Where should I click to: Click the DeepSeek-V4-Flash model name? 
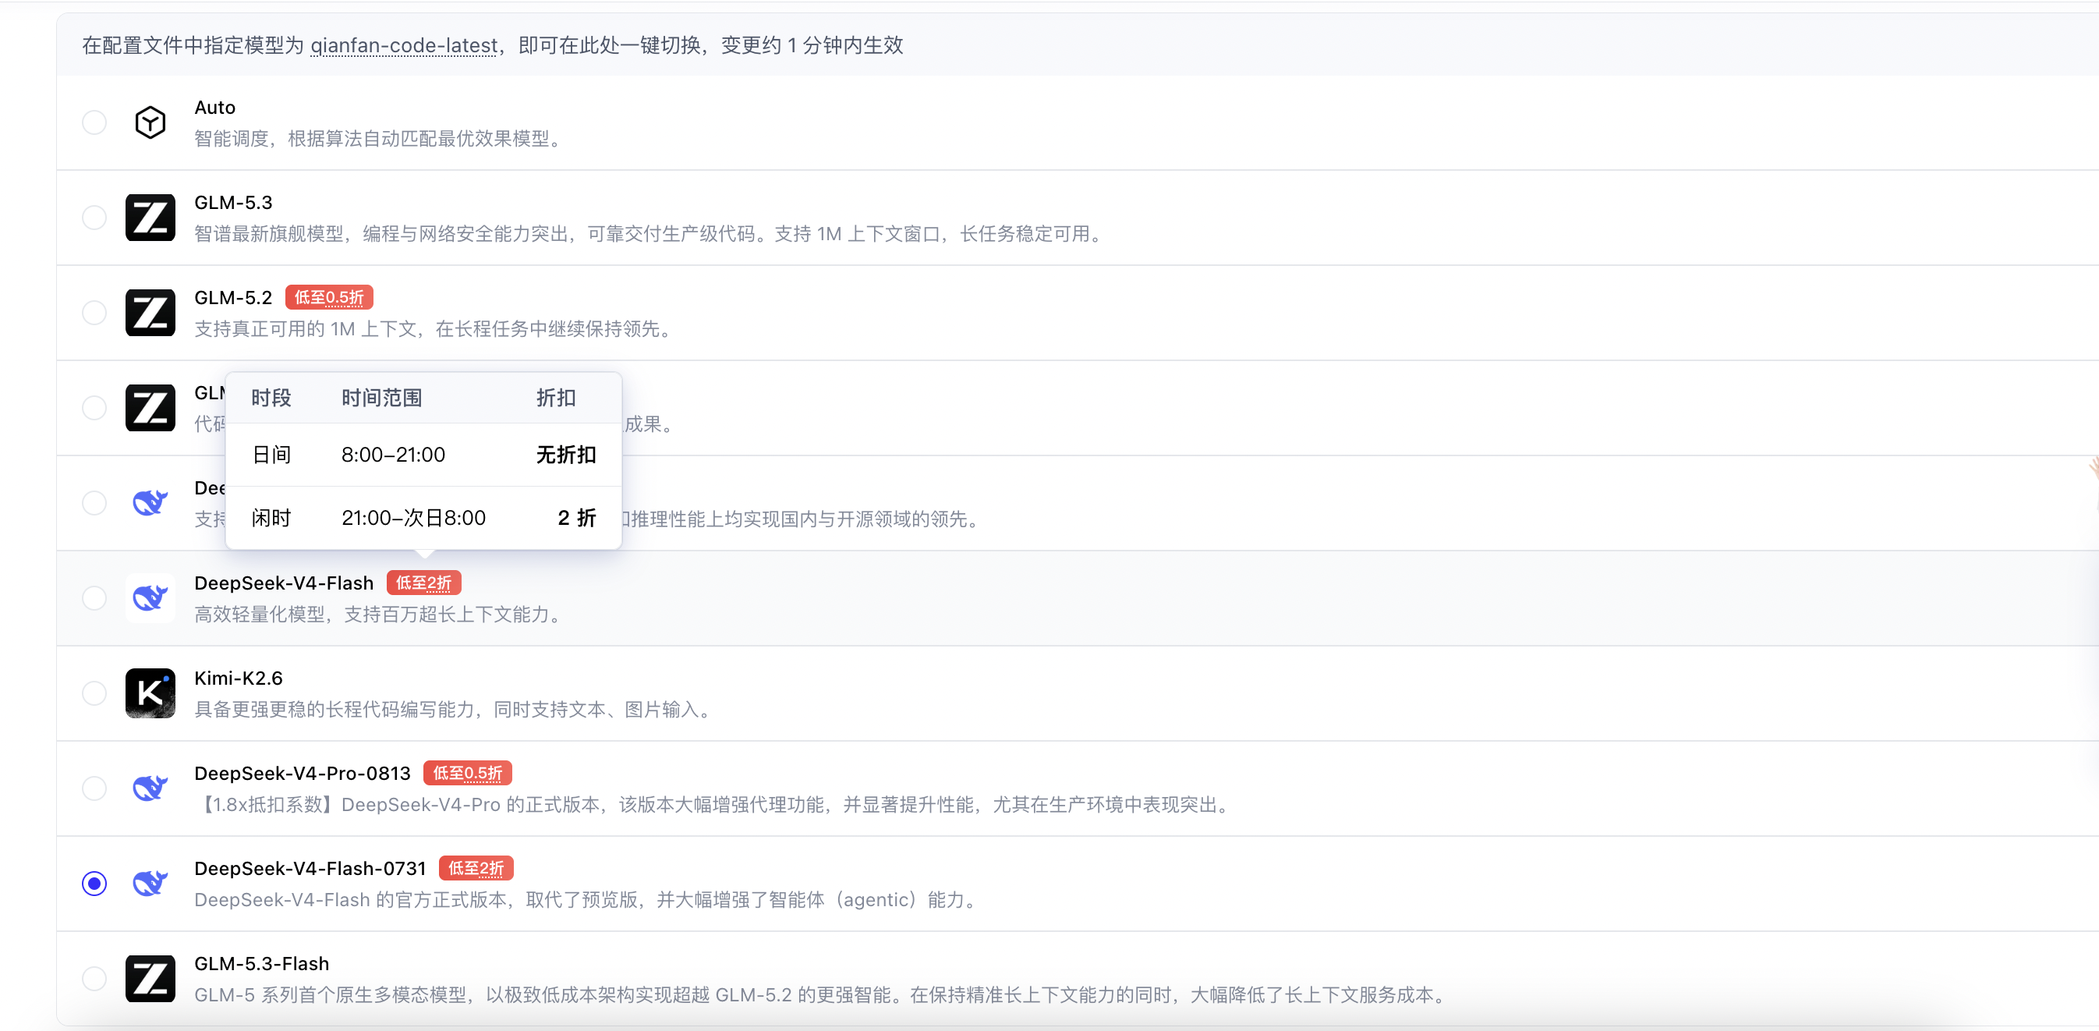point(284,583)
